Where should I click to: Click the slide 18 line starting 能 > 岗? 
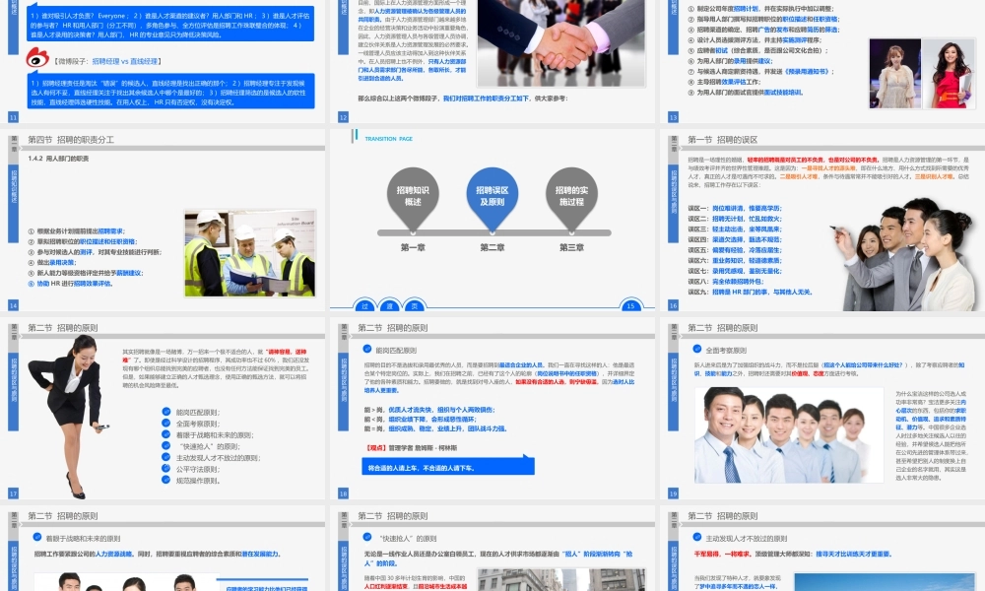click(x=429, y=410)
